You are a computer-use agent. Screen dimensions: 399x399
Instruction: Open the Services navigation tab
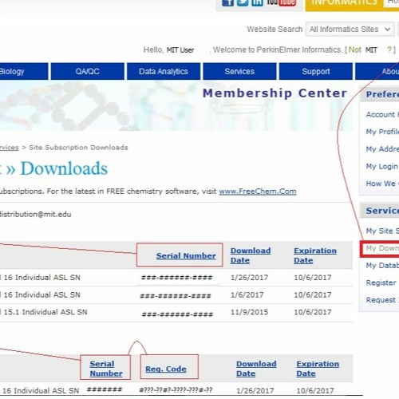[x=239, y=71]
